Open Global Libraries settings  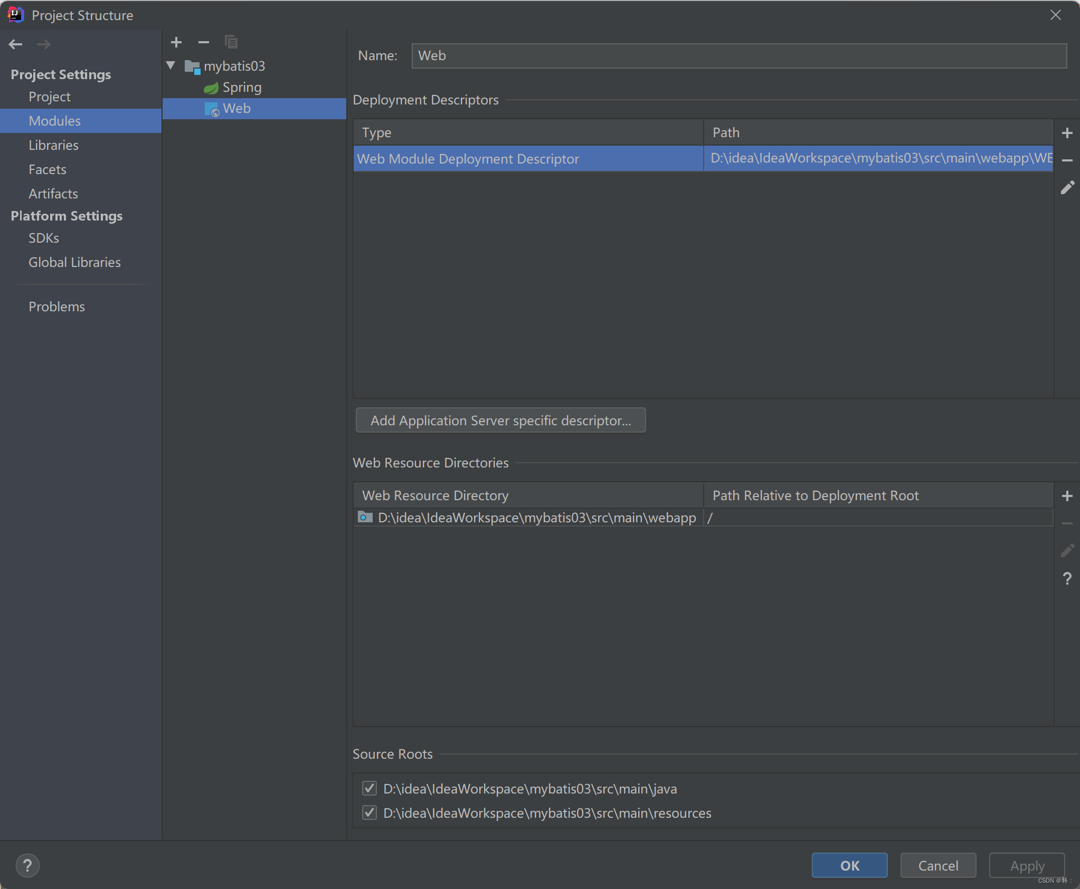coord(75,262)
